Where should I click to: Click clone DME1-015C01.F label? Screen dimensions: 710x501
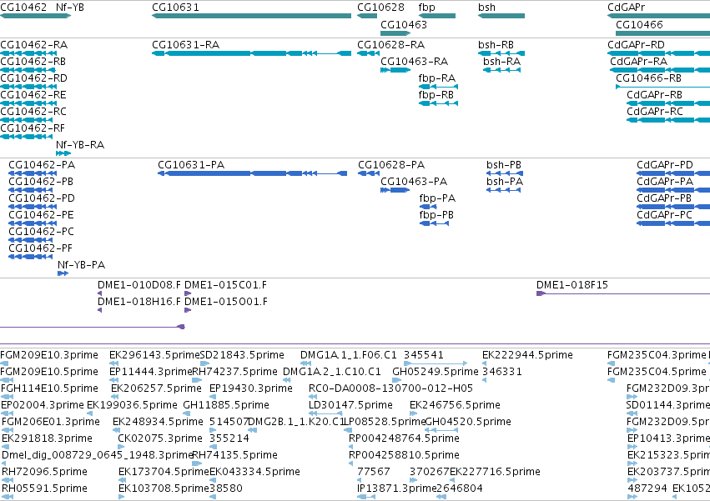tap(225, 285)
